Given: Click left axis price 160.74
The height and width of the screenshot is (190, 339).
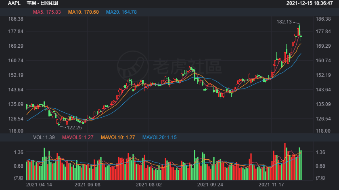Looking at the screenshot, I should point(16,61).
